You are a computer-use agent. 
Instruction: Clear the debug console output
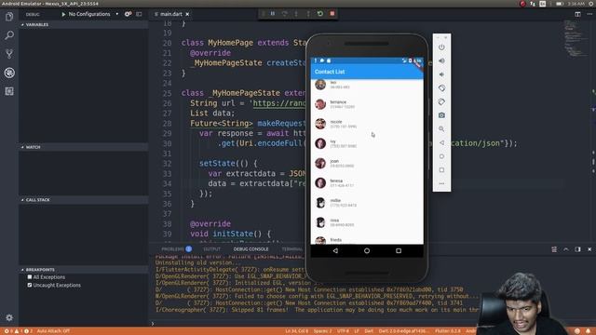tap(554, 249)
